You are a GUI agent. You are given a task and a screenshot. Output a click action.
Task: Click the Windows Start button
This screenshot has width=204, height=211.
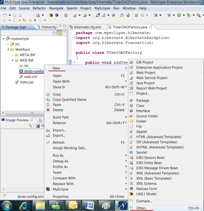click(6, 205)
